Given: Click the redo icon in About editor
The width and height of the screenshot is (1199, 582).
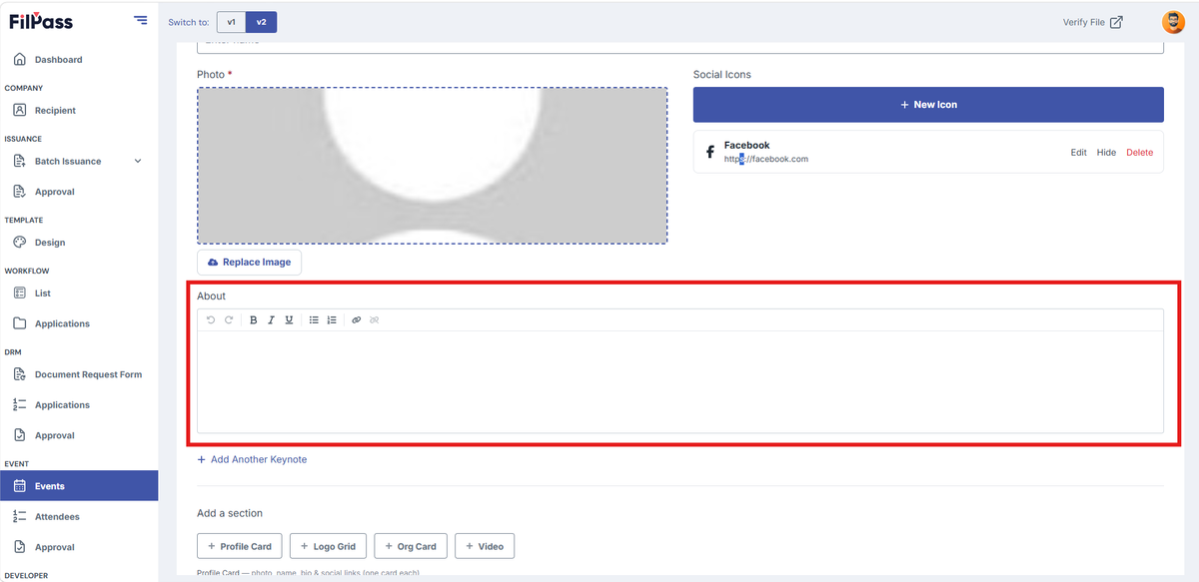Looking at the screenshot, I should (x=229, y=320).
